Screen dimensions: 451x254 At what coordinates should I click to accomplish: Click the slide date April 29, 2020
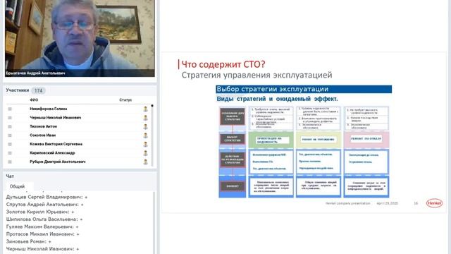[x=388, y=203]
